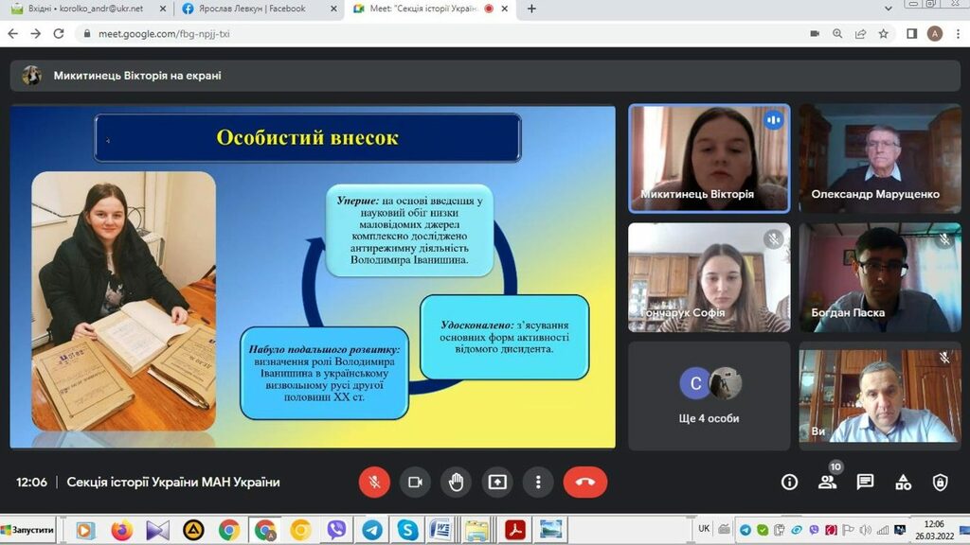
Task: Open the UK language indicator in the tray
Action: point(704,528)
